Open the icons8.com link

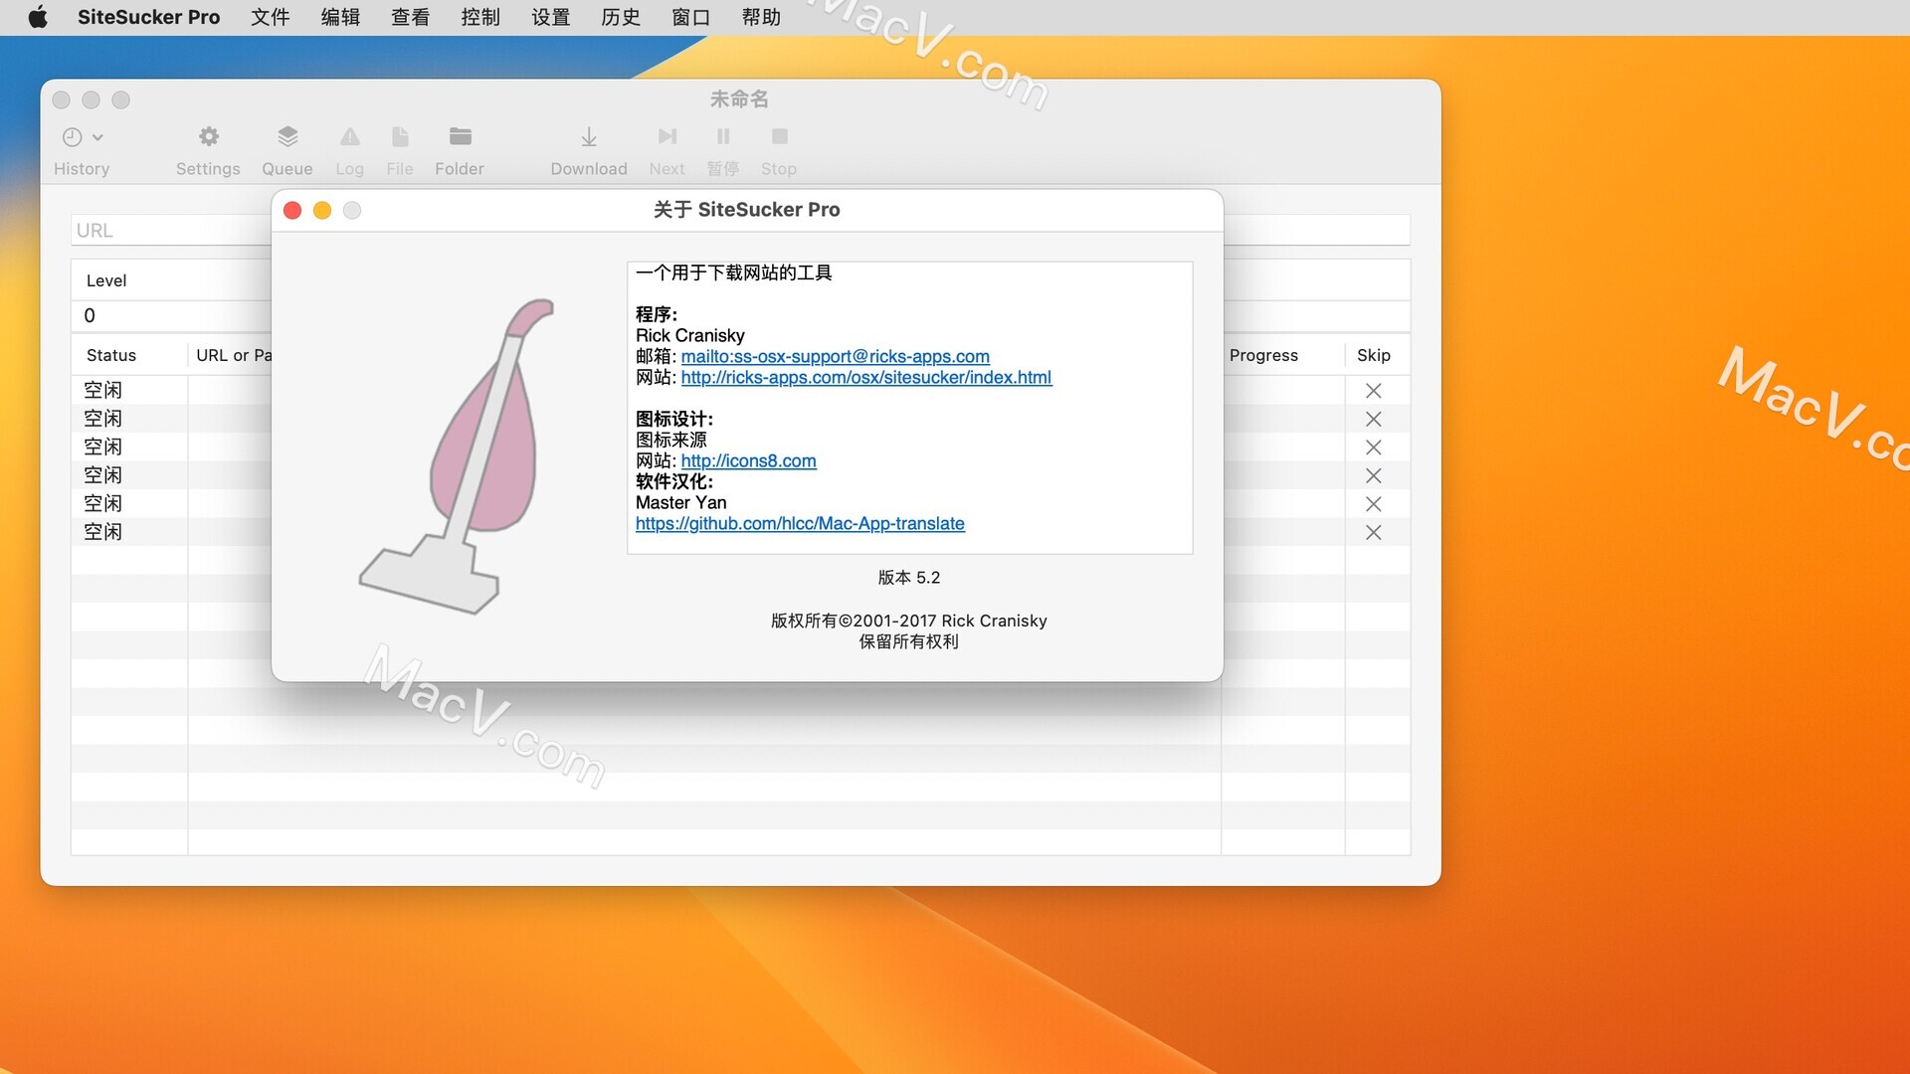[x=749, y=460]
